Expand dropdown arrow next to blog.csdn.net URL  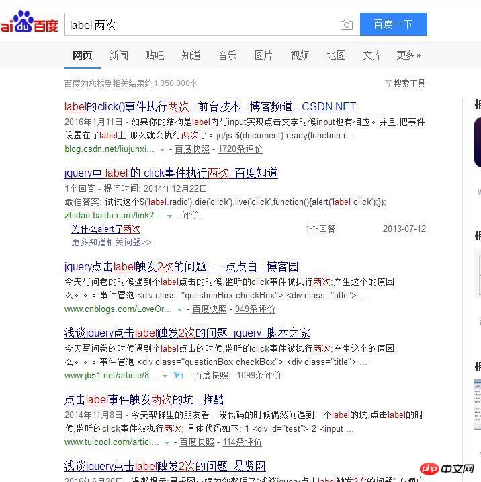[x=162, y=150]
